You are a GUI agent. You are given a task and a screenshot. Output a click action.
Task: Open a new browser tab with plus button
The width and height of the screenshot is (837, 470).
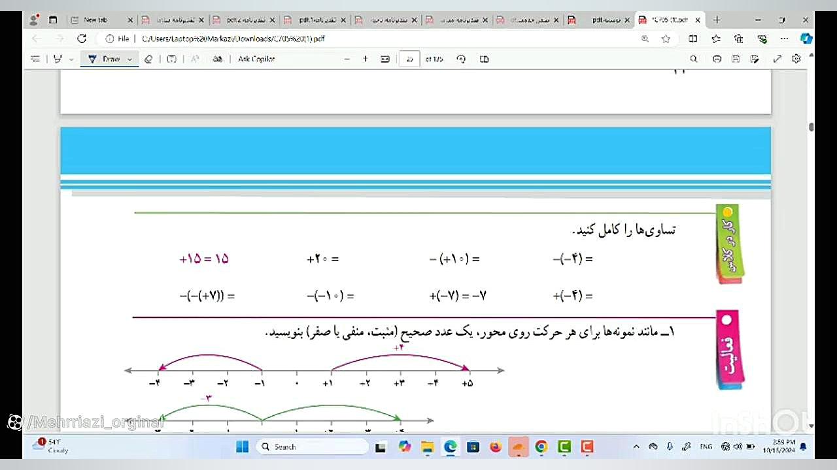pyautogui.click(x=717, y=20)
